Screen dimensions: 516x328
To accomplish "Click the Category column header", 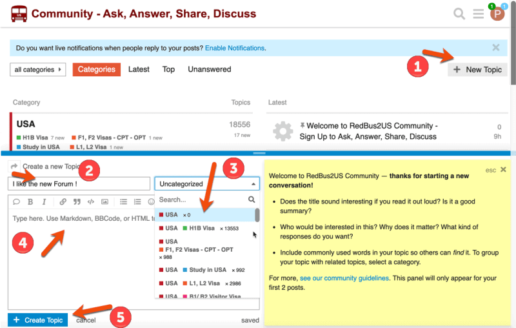I will (26, 103).
